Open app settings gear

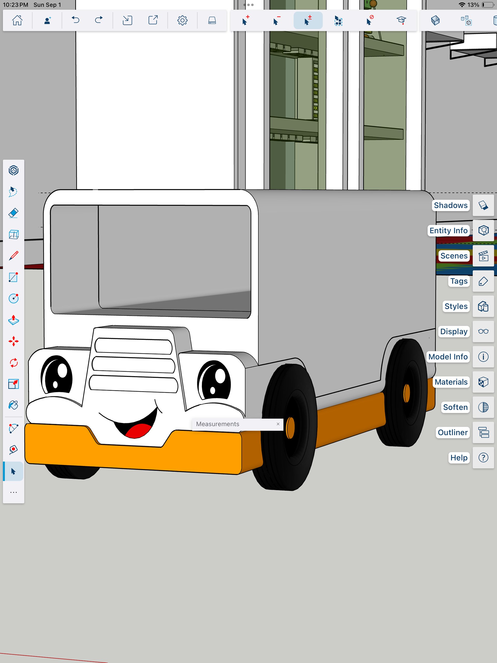coord(182,20)
